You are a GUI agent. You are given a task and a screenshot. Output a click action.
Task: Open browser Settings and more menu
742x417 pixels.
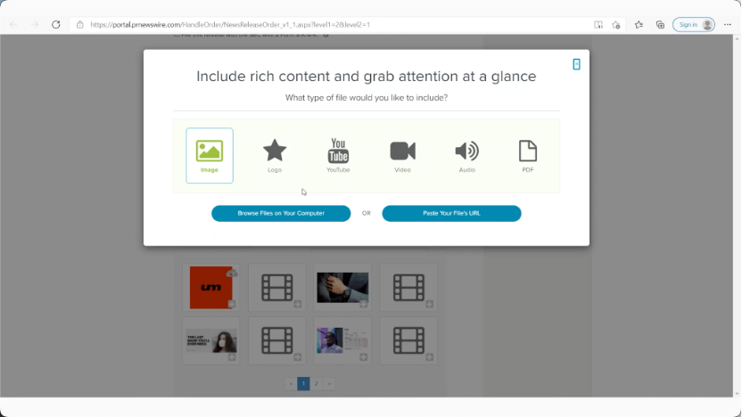(728, 24)
